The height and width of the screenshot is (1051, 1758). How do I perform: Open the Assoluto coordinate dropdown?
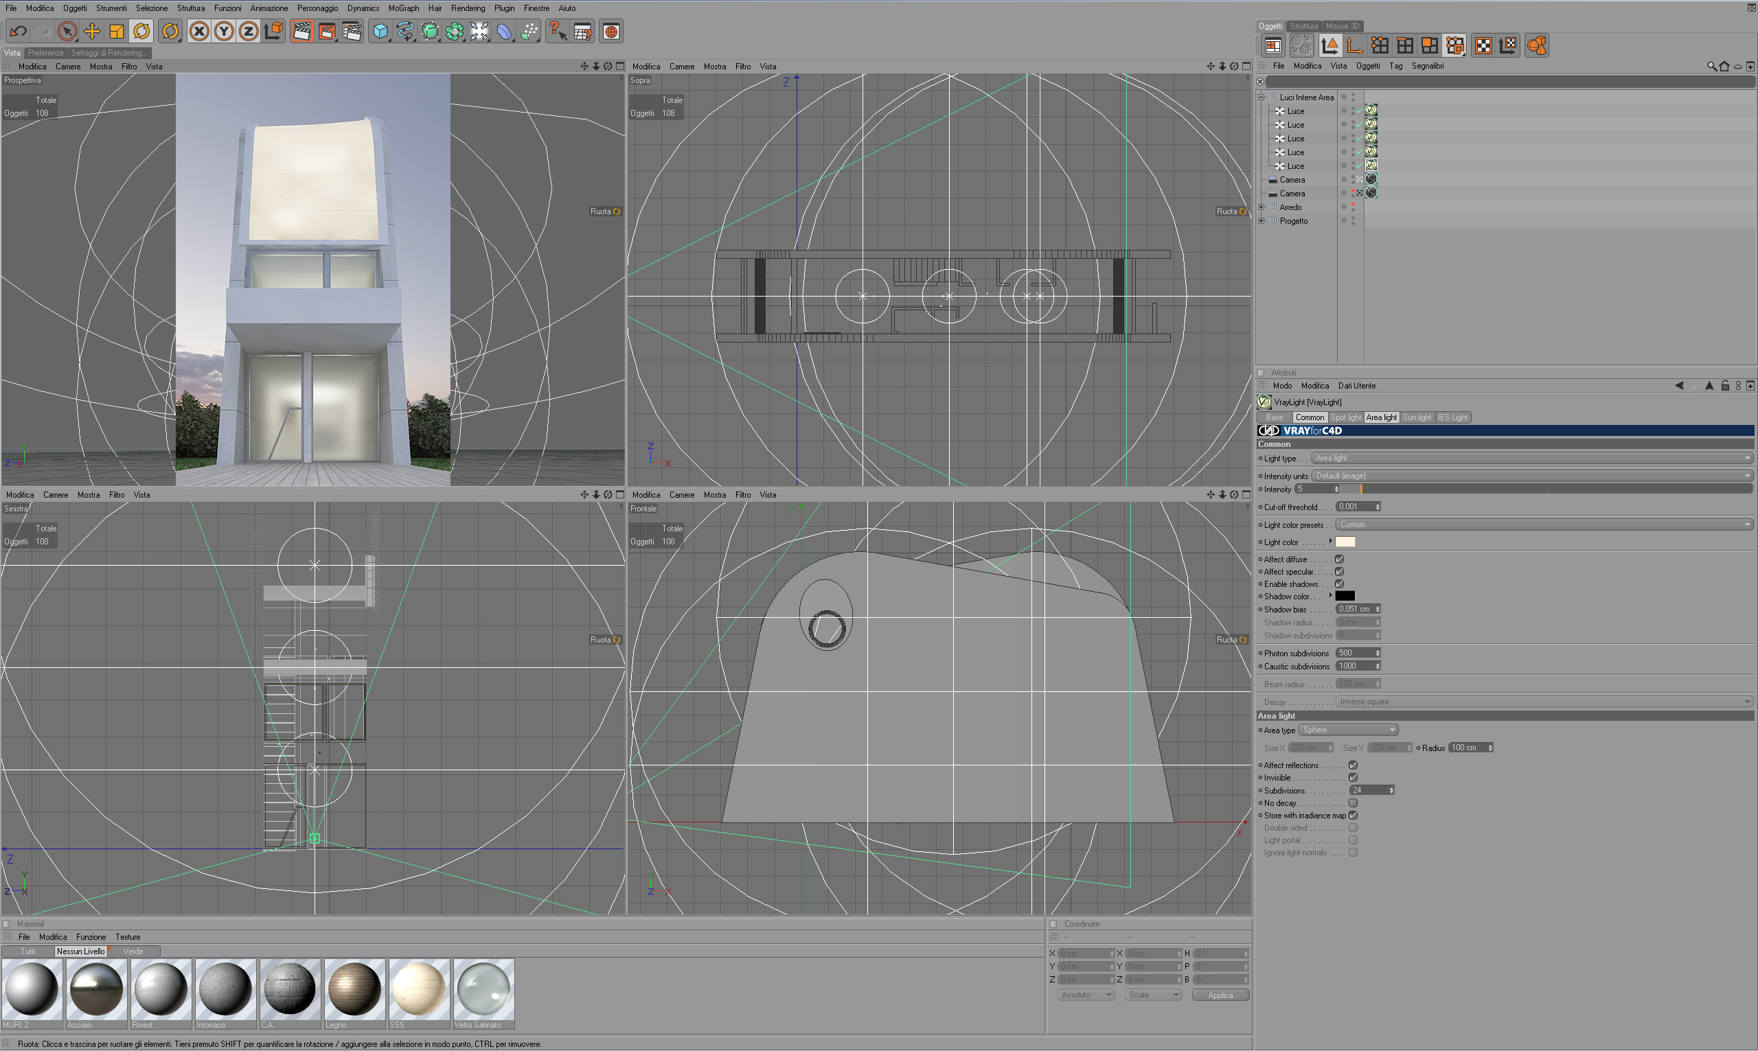coord(1085,995)
